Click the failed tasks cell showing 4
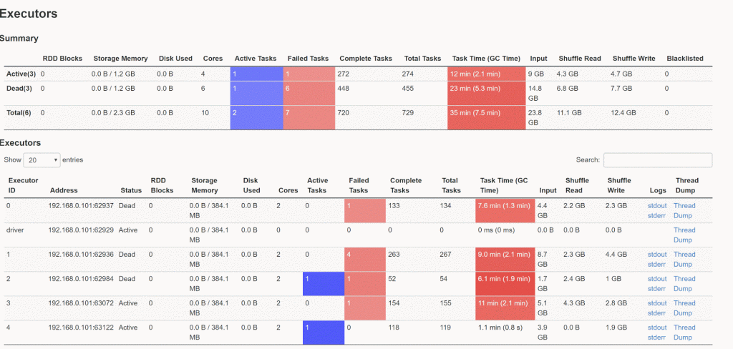Viewport: 733px width, 349px height. 365,260
